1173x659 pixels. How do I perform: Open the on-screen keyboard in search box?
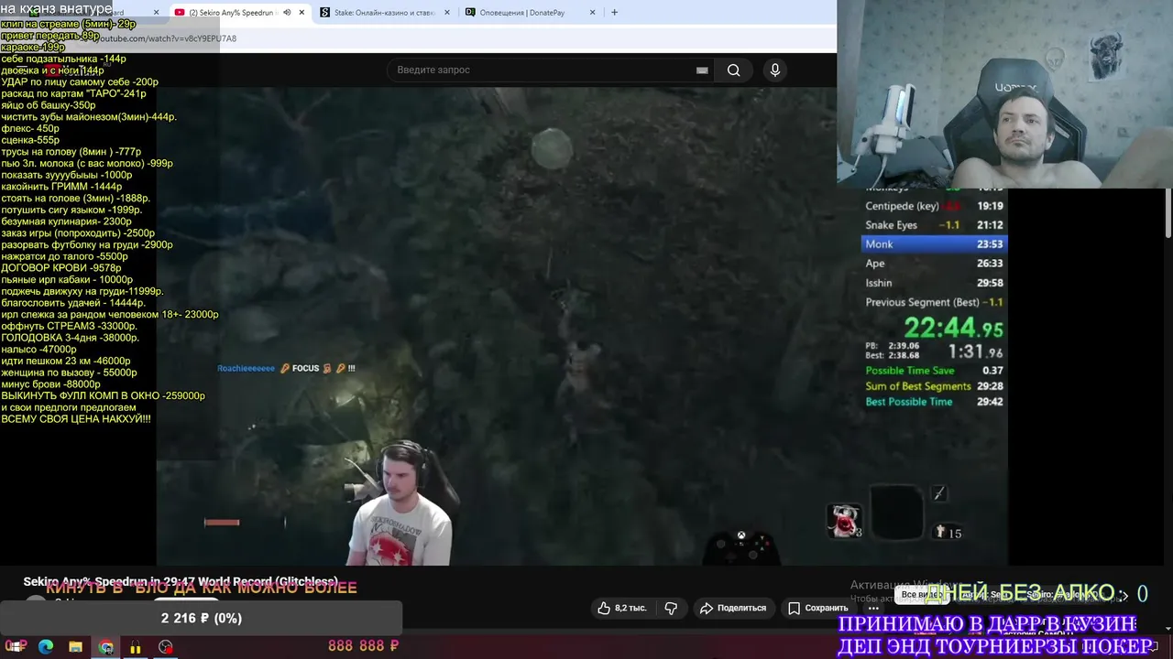[702, 70]
